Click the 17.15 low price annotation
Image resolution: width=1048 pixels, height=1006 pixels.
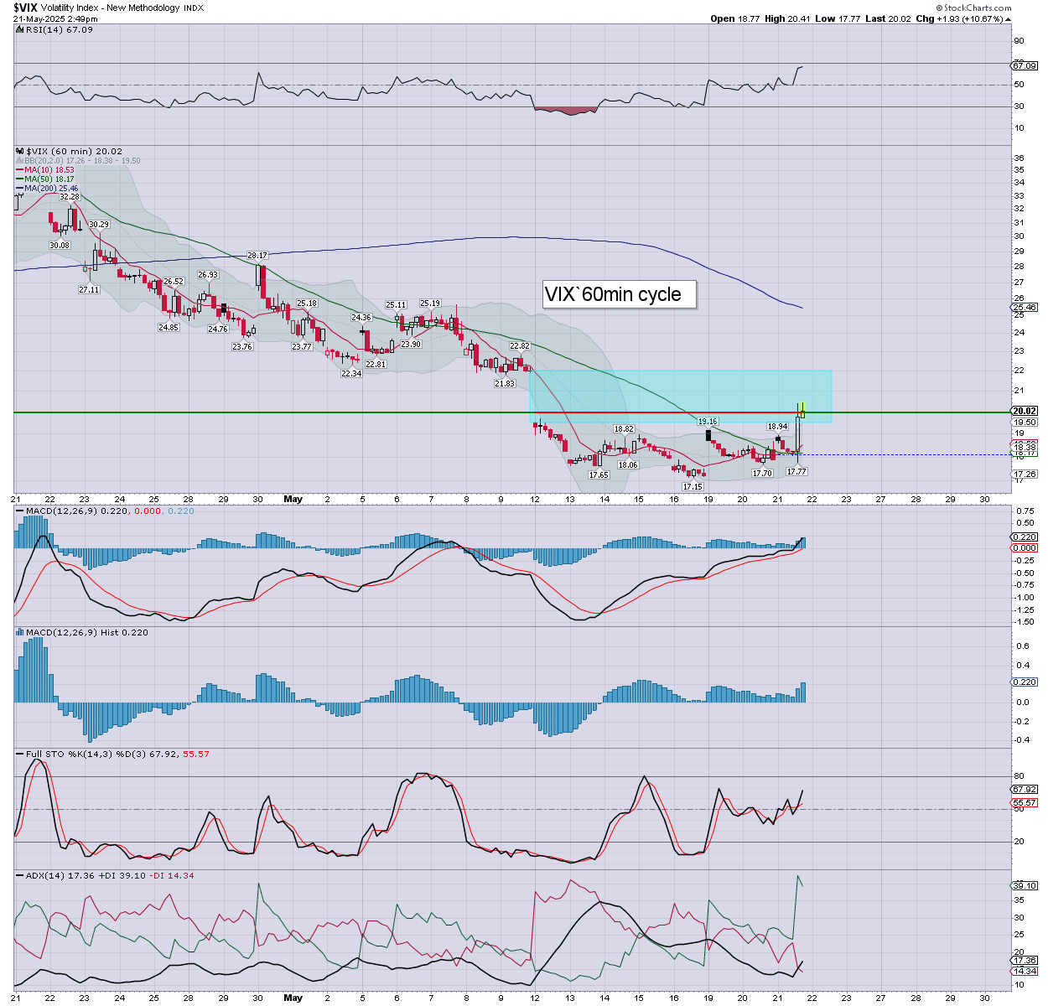[693, 487]
